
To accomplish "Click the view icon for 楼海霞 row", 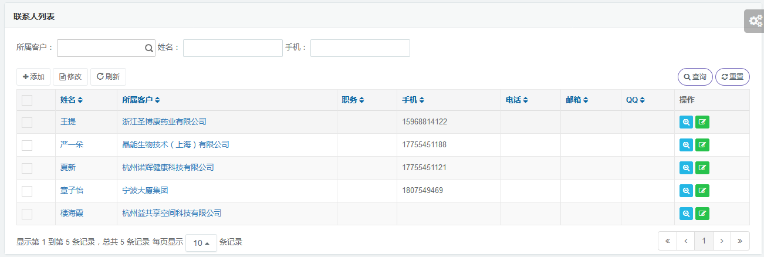I will tap(686, 214).
